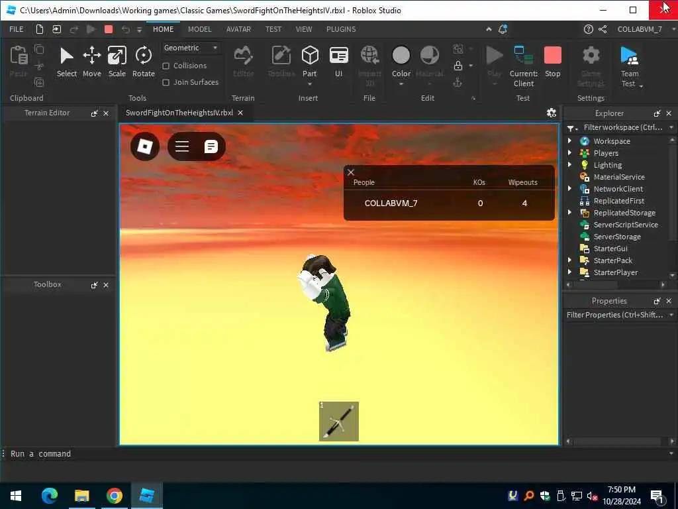Close the SwordFightOnTheHeightsIV.rbxl tab
The height and width of the screenshot is (509, 678).
(x=240, y=113)
